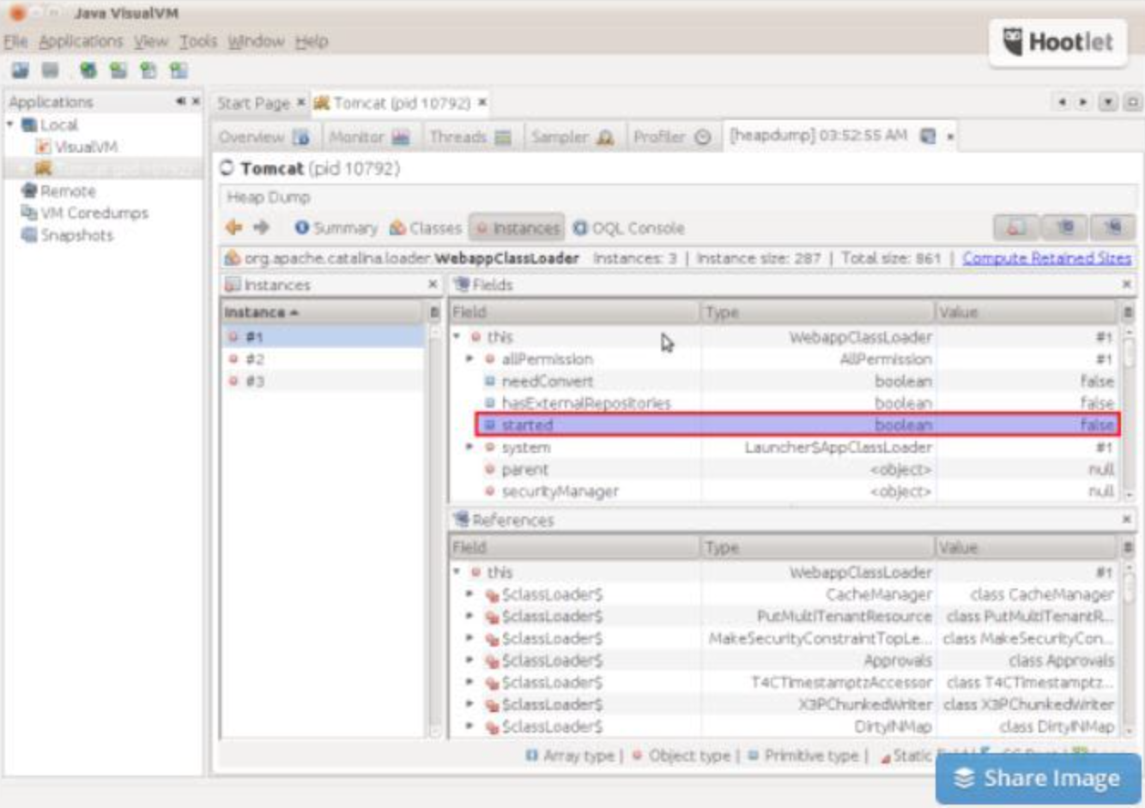Open the Applications menu

(81, 41)
